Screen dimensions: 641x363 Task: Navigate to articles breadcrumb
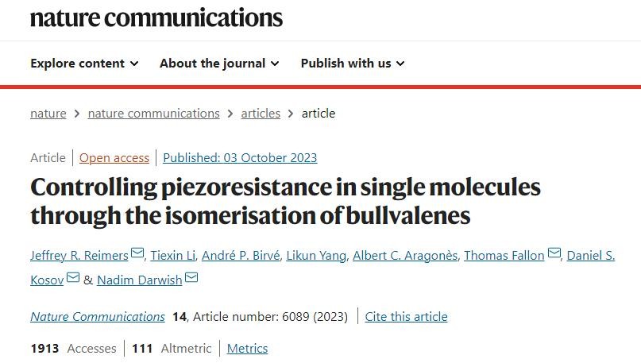pyautogui.click(x=261, y=113)
